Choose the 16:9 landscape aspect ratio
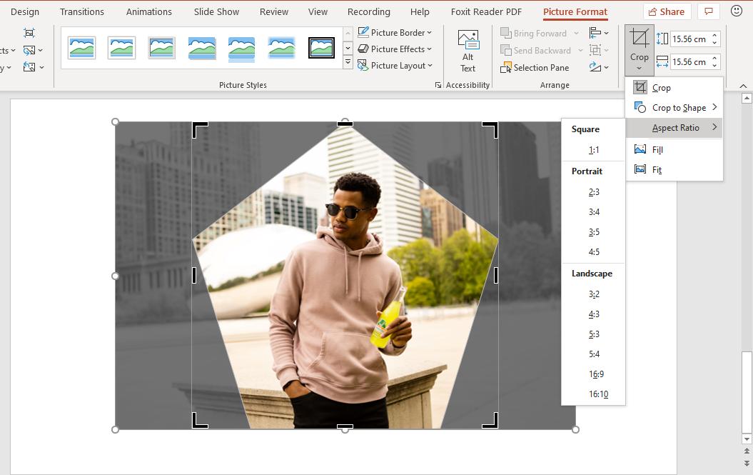The width and height of the screenshot is (753, 475). (596, 374)
